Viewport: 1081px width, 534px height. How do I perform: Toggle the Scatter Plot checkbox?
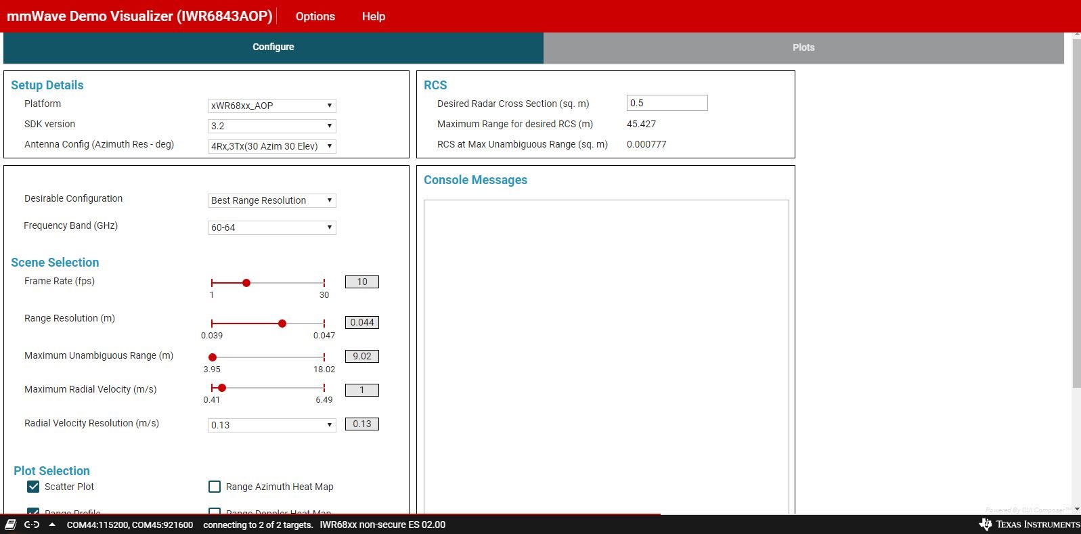tap(33, 487)
